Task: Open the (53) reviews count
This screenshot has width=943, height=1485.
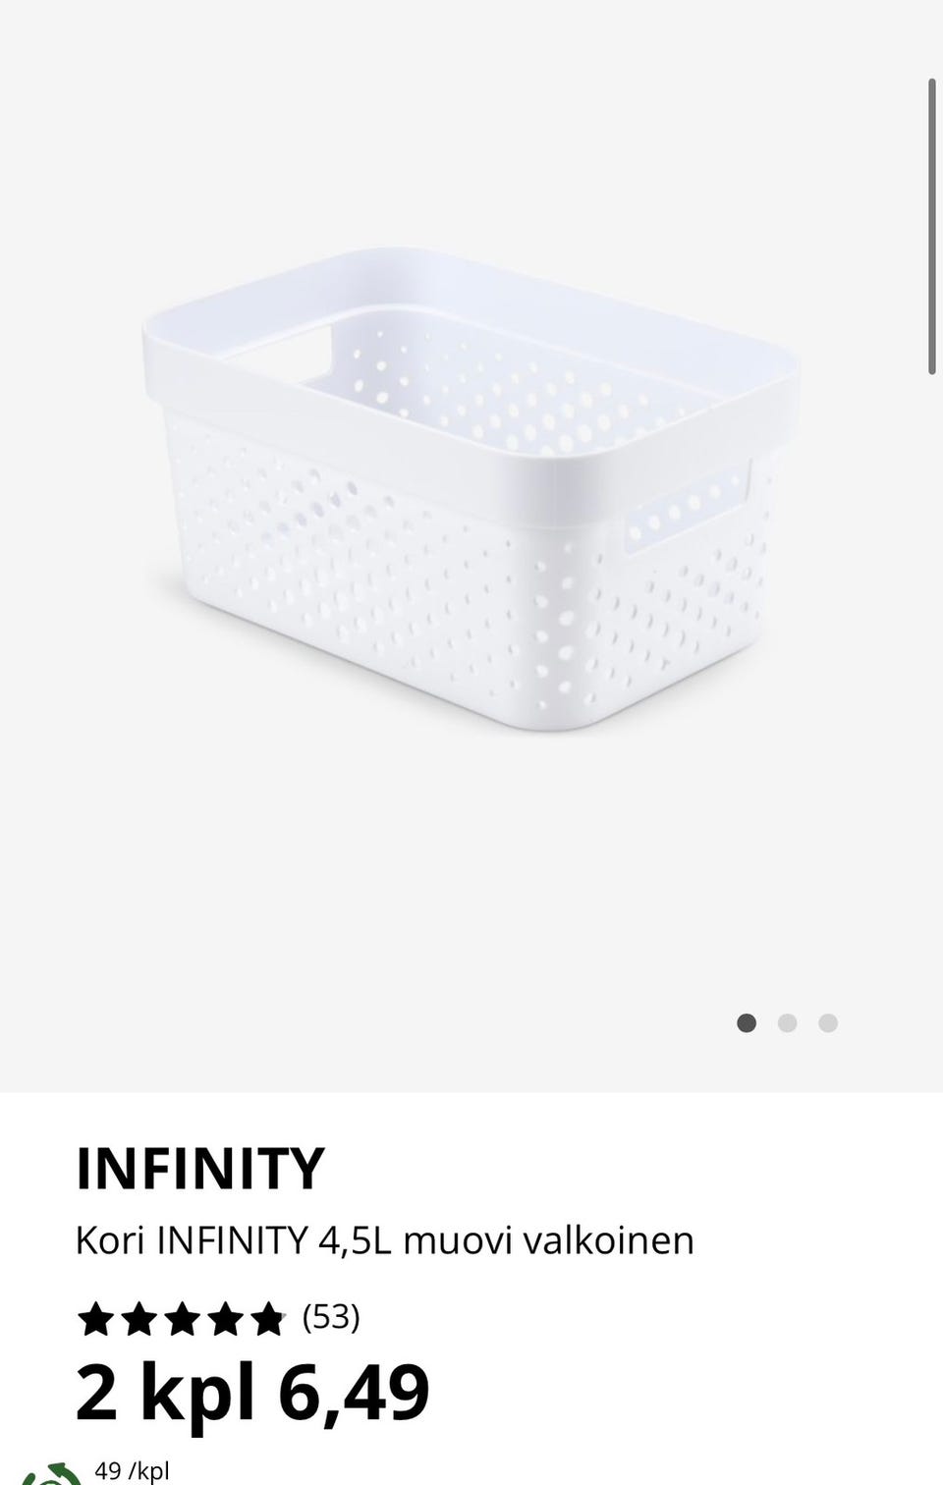Action: coord(331,1316)
